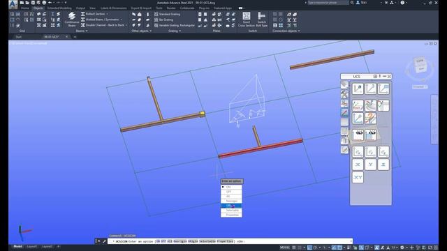Screen dimensions: 447x251
Task: Click the Switch Bolt Type tool
Action: (x=261, y=20)
